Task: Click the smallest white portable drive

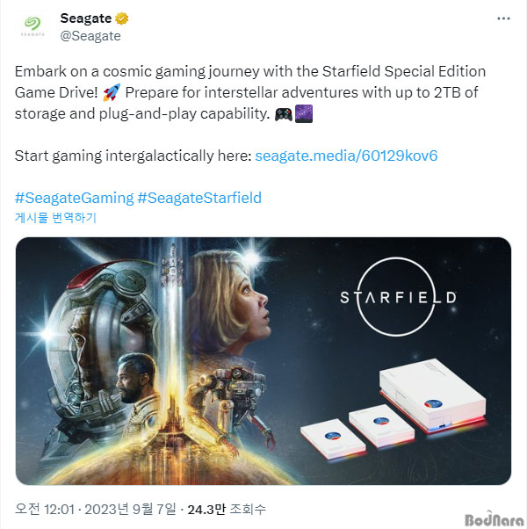Action: tap(333, 438)
